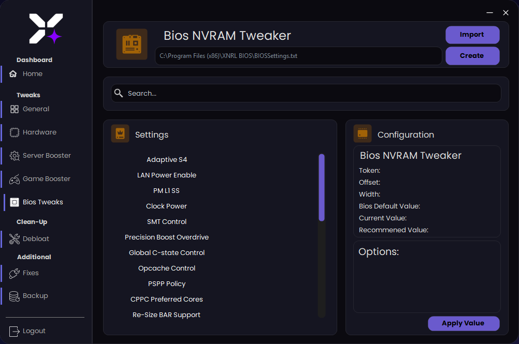Image resolution: width=519 pixels, height=344 pixels.
Task: Select the General tweaks grid icon
Action: click(x=13, y=109)
